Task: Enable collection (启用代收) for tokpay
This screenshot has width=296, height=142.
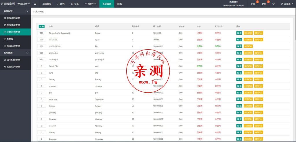Action: [x=248, y=106]
